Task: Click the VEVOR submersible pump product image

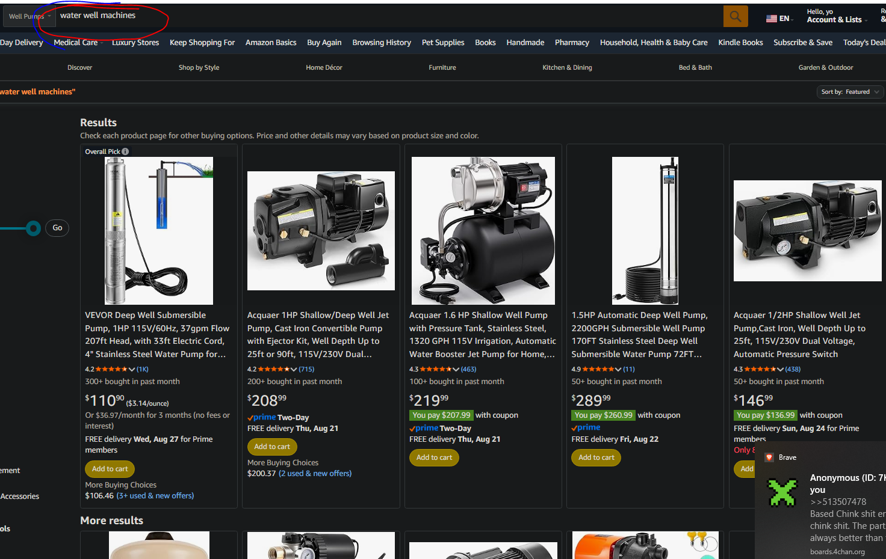Action: point(159,231)
